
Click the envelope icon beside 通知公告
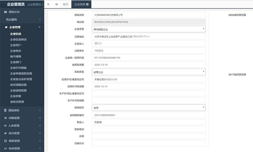(6, 12)
